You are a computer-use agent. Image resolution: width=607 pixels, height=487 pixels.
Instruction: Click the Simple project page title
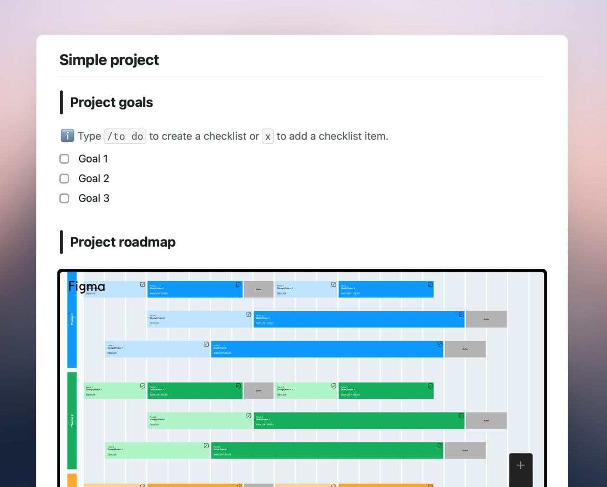coord(109,60)
